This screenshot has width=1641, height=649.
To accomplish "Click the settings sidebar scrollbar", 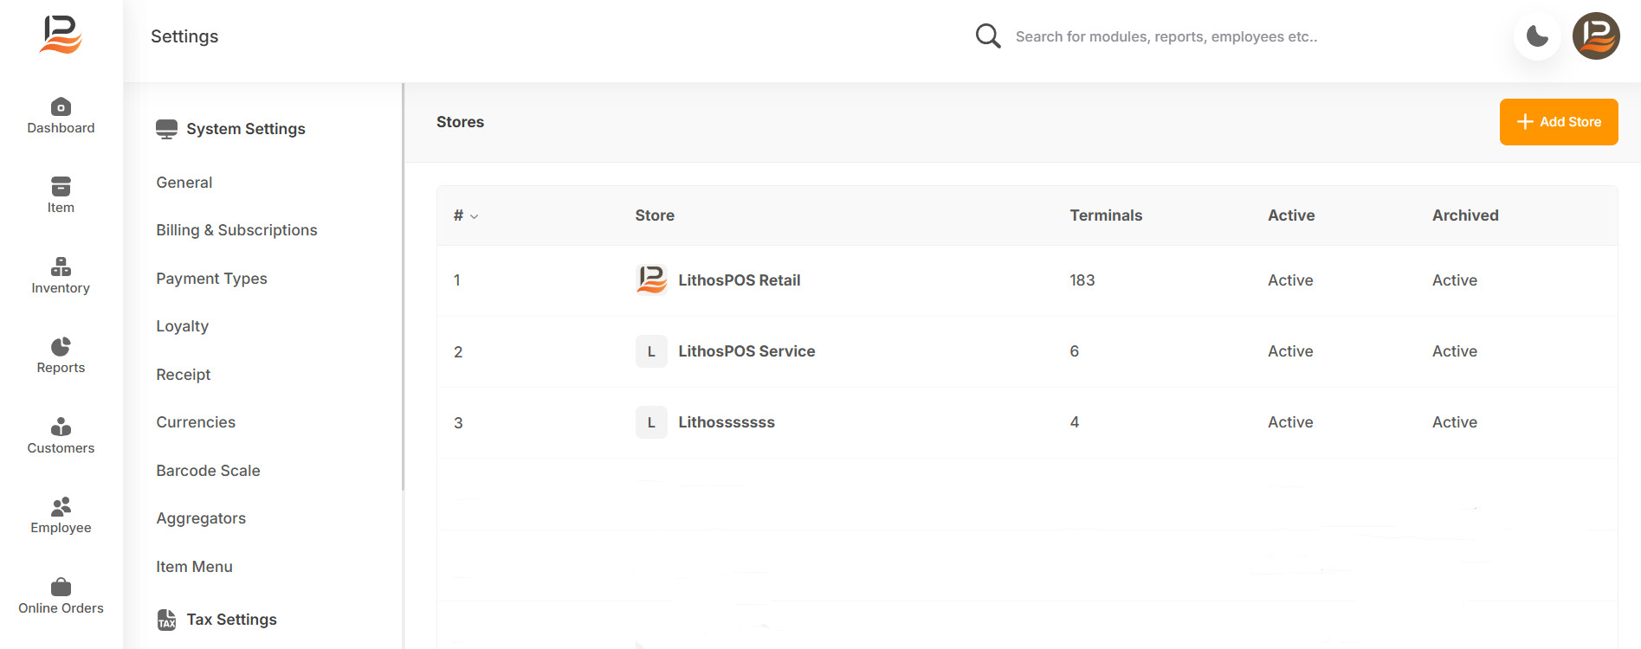I will click(403, 286).
